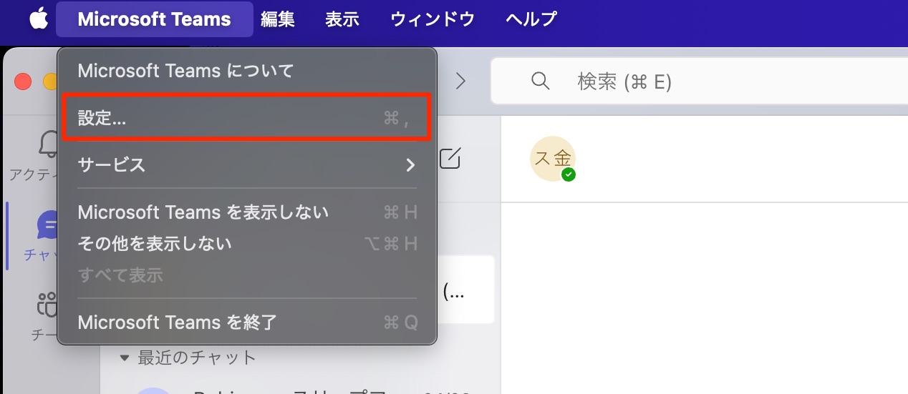Select 'Microsoft Teams について' menu entry
This screenshot has height=394, width=908.
[247, 71]
